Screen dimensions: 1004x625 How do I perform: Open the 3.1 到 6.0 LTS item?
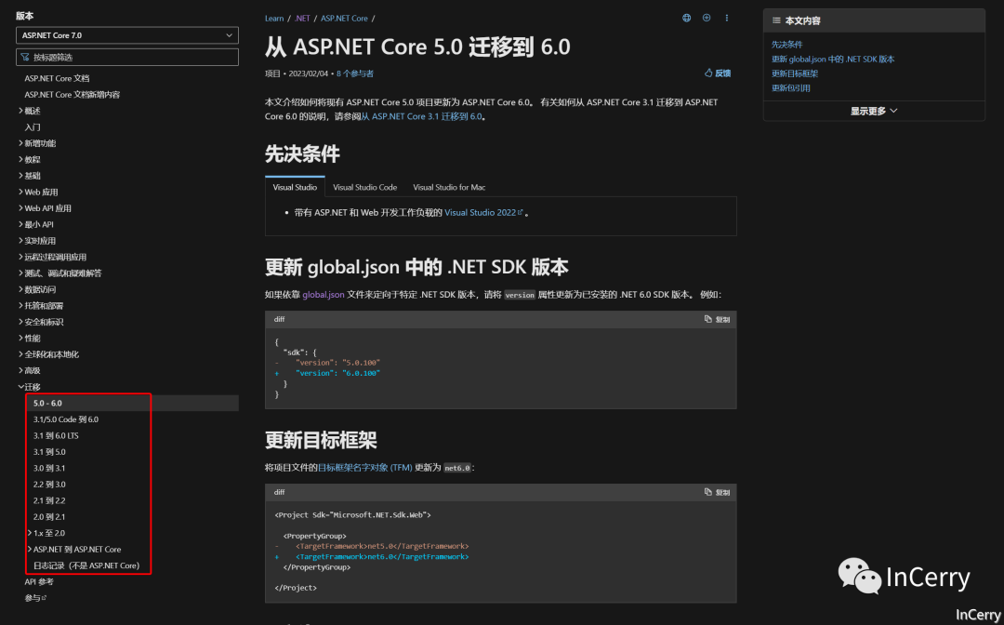point(57,435)
